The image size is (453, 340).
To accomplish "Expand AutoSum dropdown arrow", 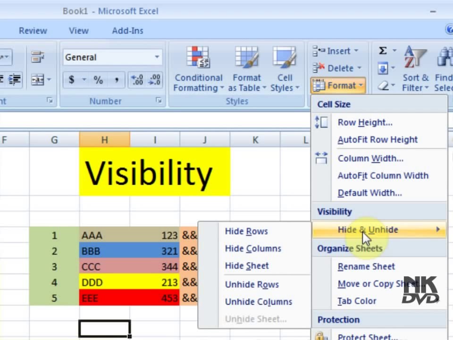I will [394, 51].
